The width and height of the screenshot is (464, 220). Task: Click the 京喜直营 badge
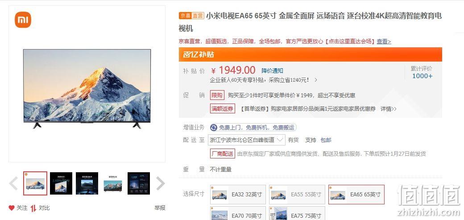click(191, 16)
